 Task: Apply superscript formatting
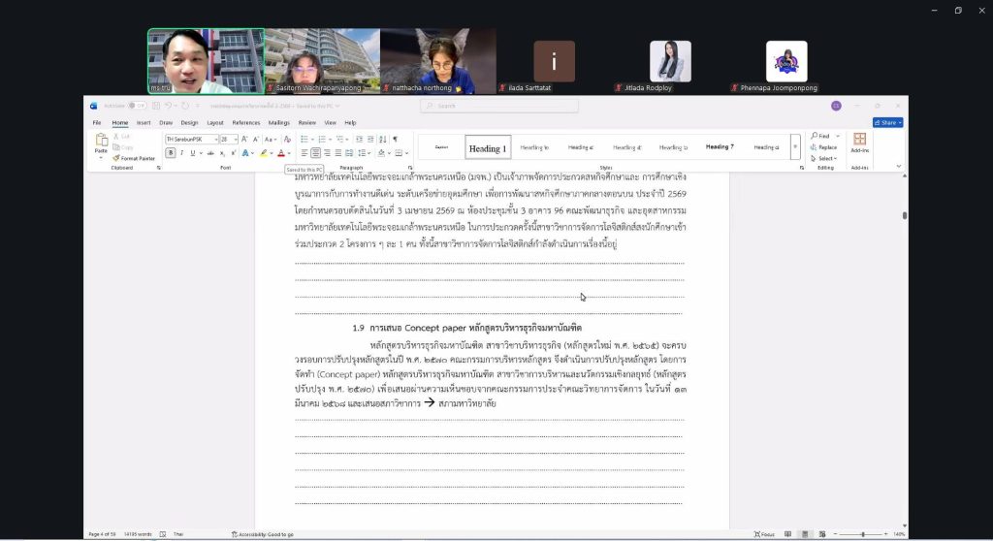(233, 153)
